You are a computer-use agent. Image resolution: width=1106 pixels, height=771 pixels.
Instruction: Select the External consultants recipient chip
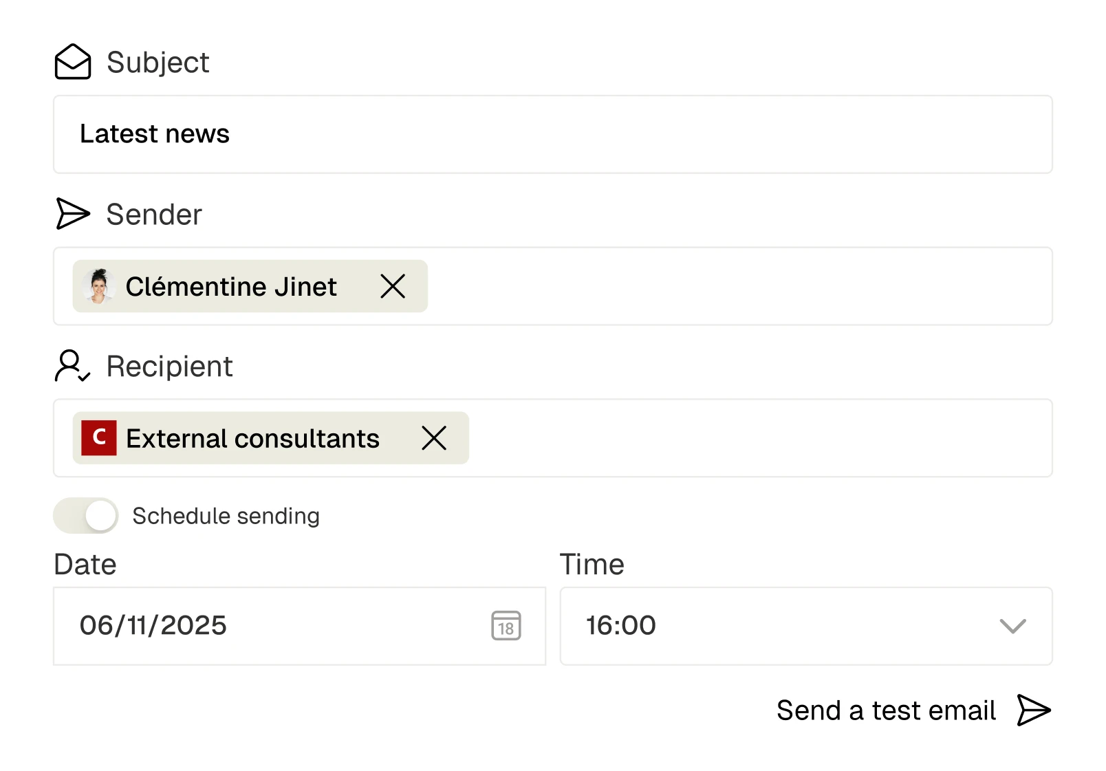point(252,438)
